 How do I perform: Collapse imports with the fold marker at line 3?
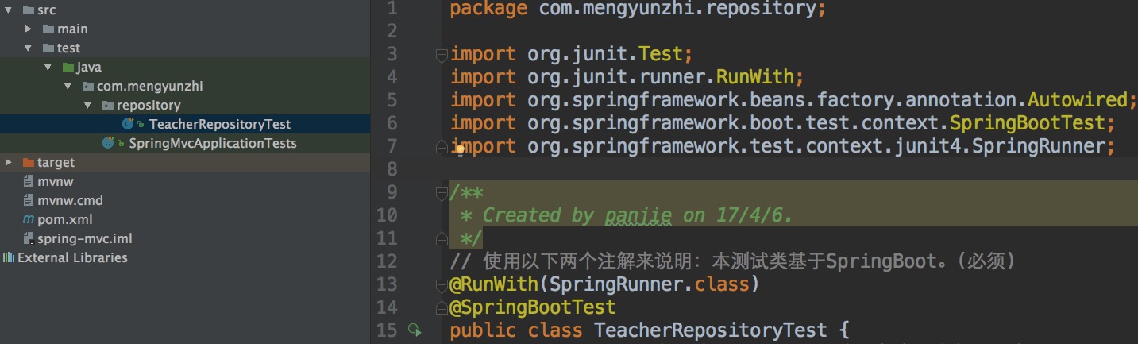442,55
